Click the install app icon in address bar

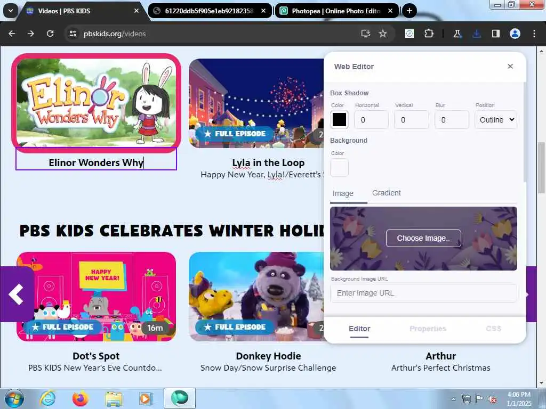[365, 34]
